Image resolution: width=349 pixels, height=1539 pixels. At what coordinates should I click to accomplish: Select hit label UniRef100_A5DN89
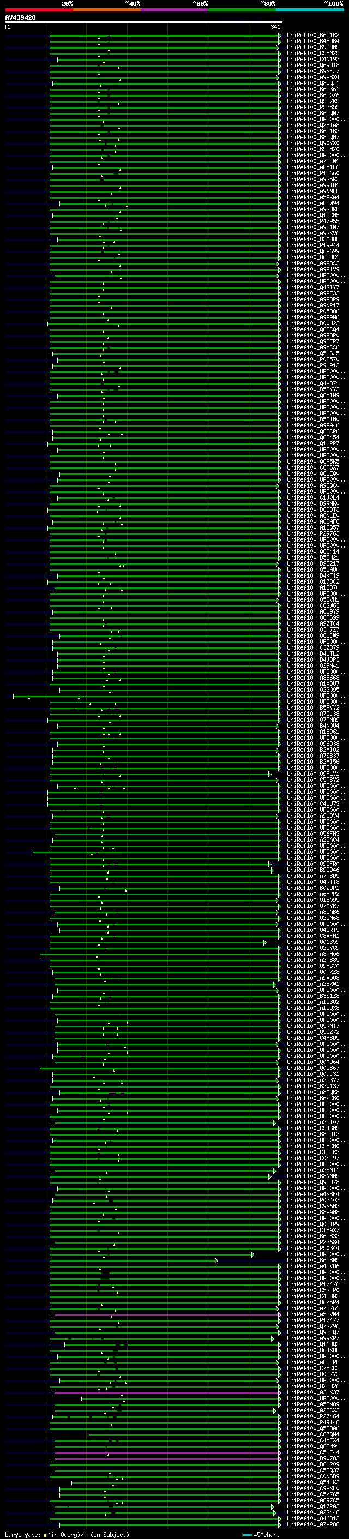[312, 1405]
